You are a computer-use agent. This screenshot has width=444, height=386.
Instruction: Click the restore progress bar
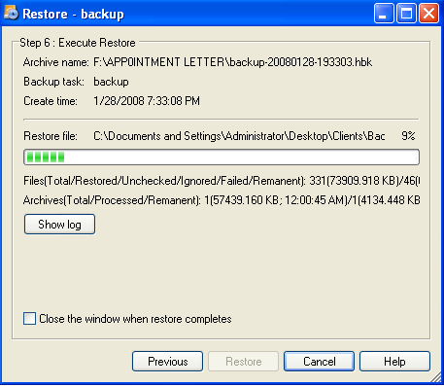point(222,158)
